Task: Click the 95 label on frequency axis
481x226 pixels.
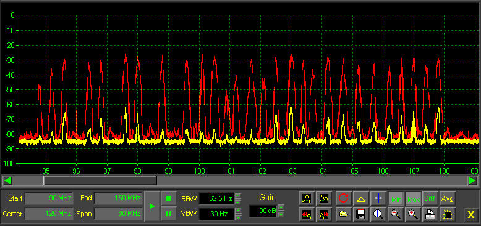Action: click(46, 171)
